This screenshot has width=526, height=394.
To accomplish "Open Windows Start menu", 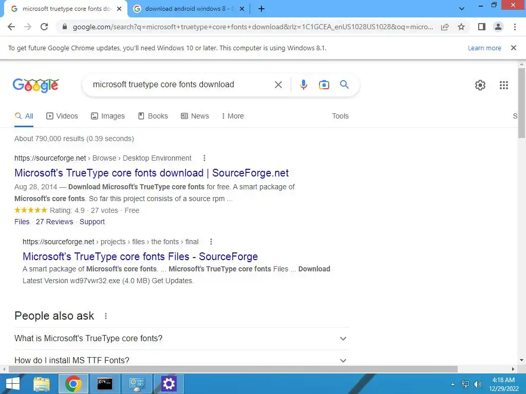I will pos(13,384).
